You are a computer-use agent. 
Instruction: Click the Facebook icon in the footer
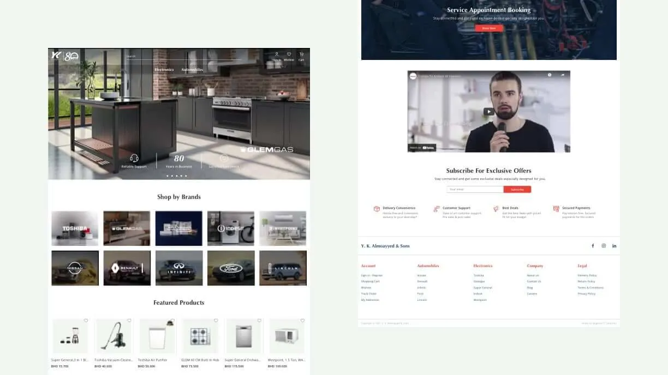pos(593,245)
